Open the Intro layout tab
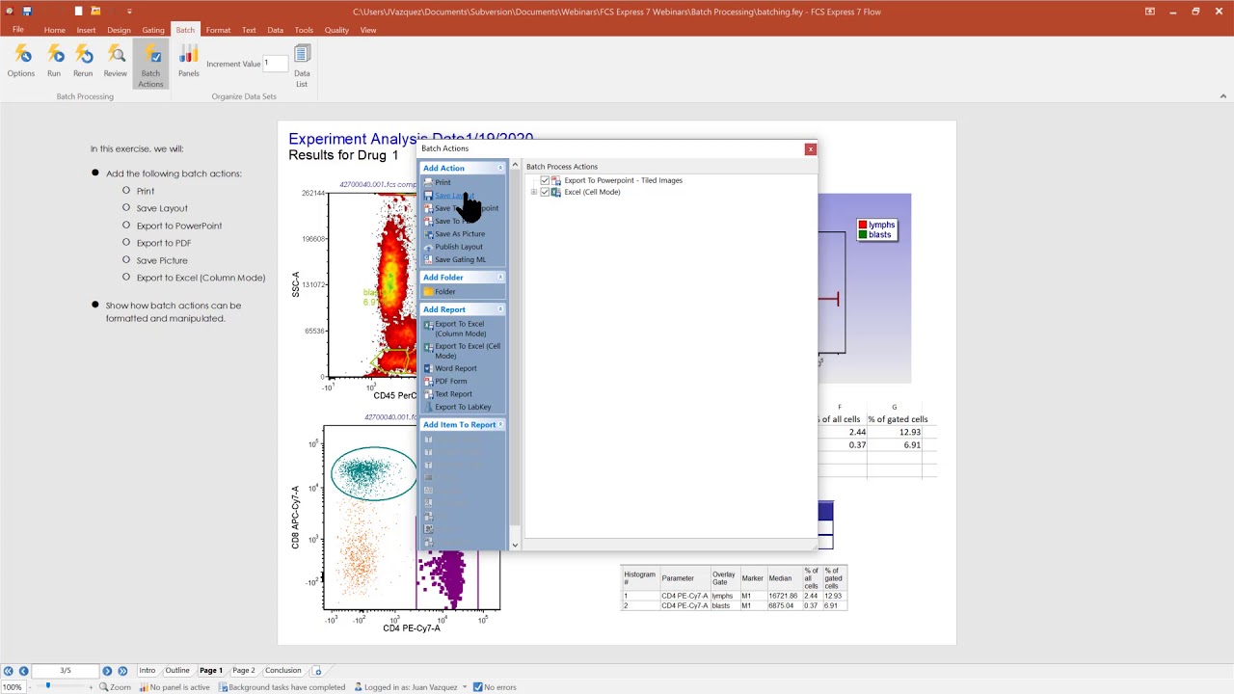This screenshot has width=1234, height=694. (147, 671)
